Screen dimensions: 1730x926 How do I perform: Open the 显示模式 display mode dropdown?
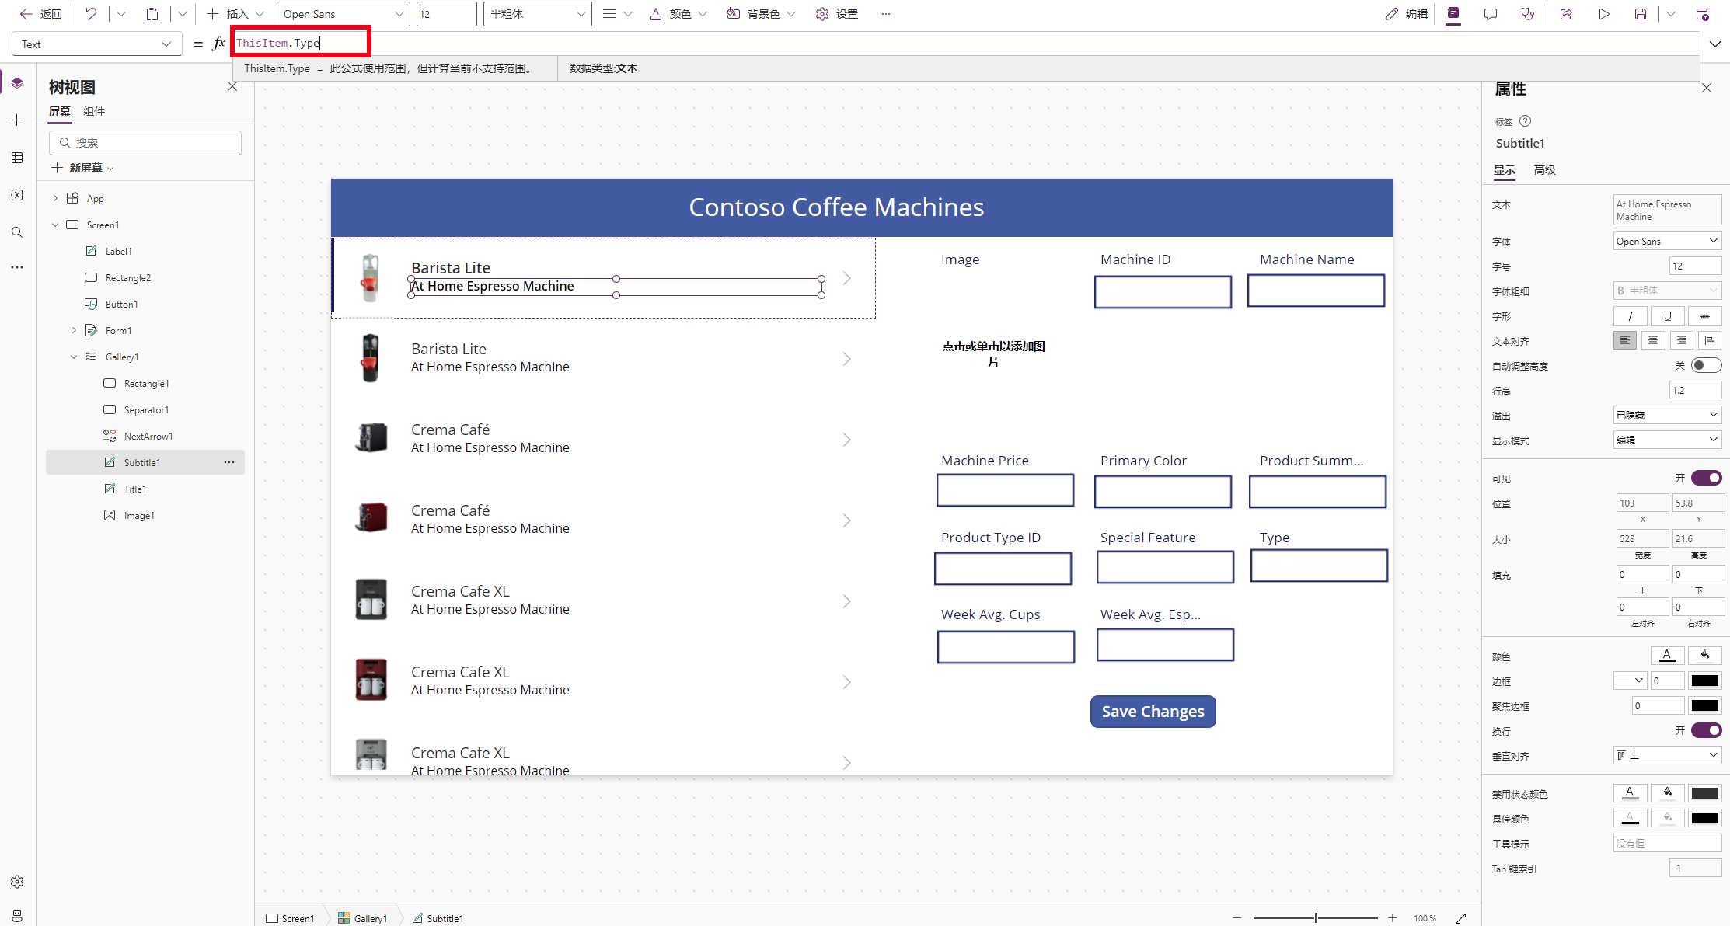1667,440
